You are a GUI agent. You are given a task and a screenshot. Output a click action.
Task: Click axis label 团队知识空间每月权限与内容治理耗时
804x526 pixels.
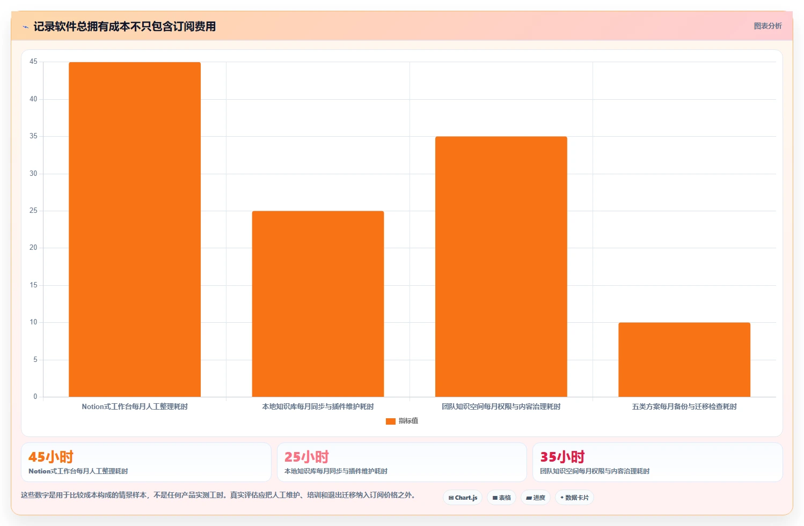[x=501, y=406]
